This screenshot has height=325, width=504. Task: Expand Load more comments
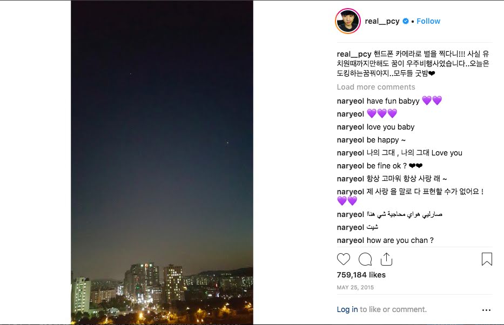tap(376, 87)
